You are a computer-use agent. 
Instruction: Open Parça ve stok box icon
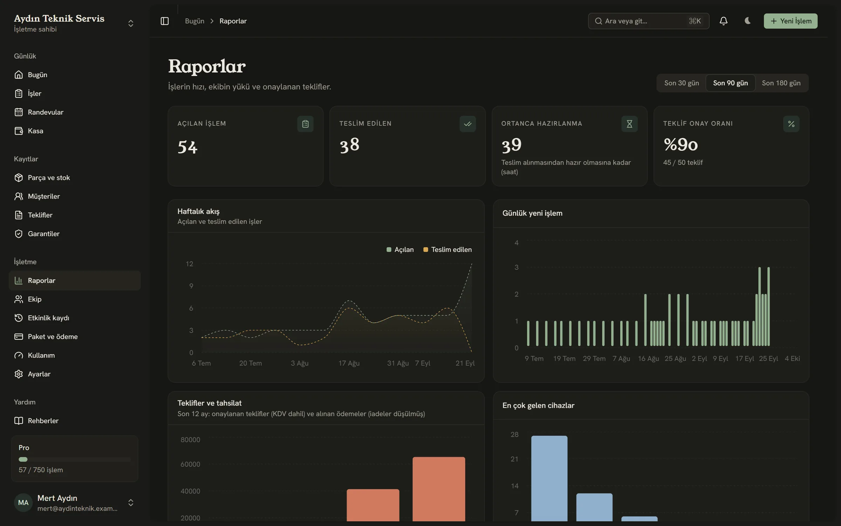tap(19, 178)
